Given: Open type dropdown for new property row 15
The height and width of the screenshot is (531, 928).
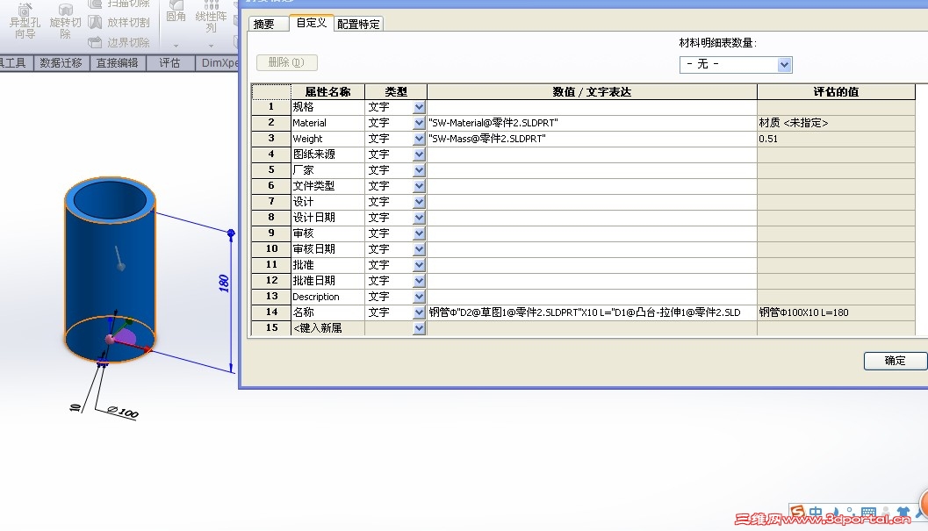Looking at the screenshot, I should click(x=419, y=328).
